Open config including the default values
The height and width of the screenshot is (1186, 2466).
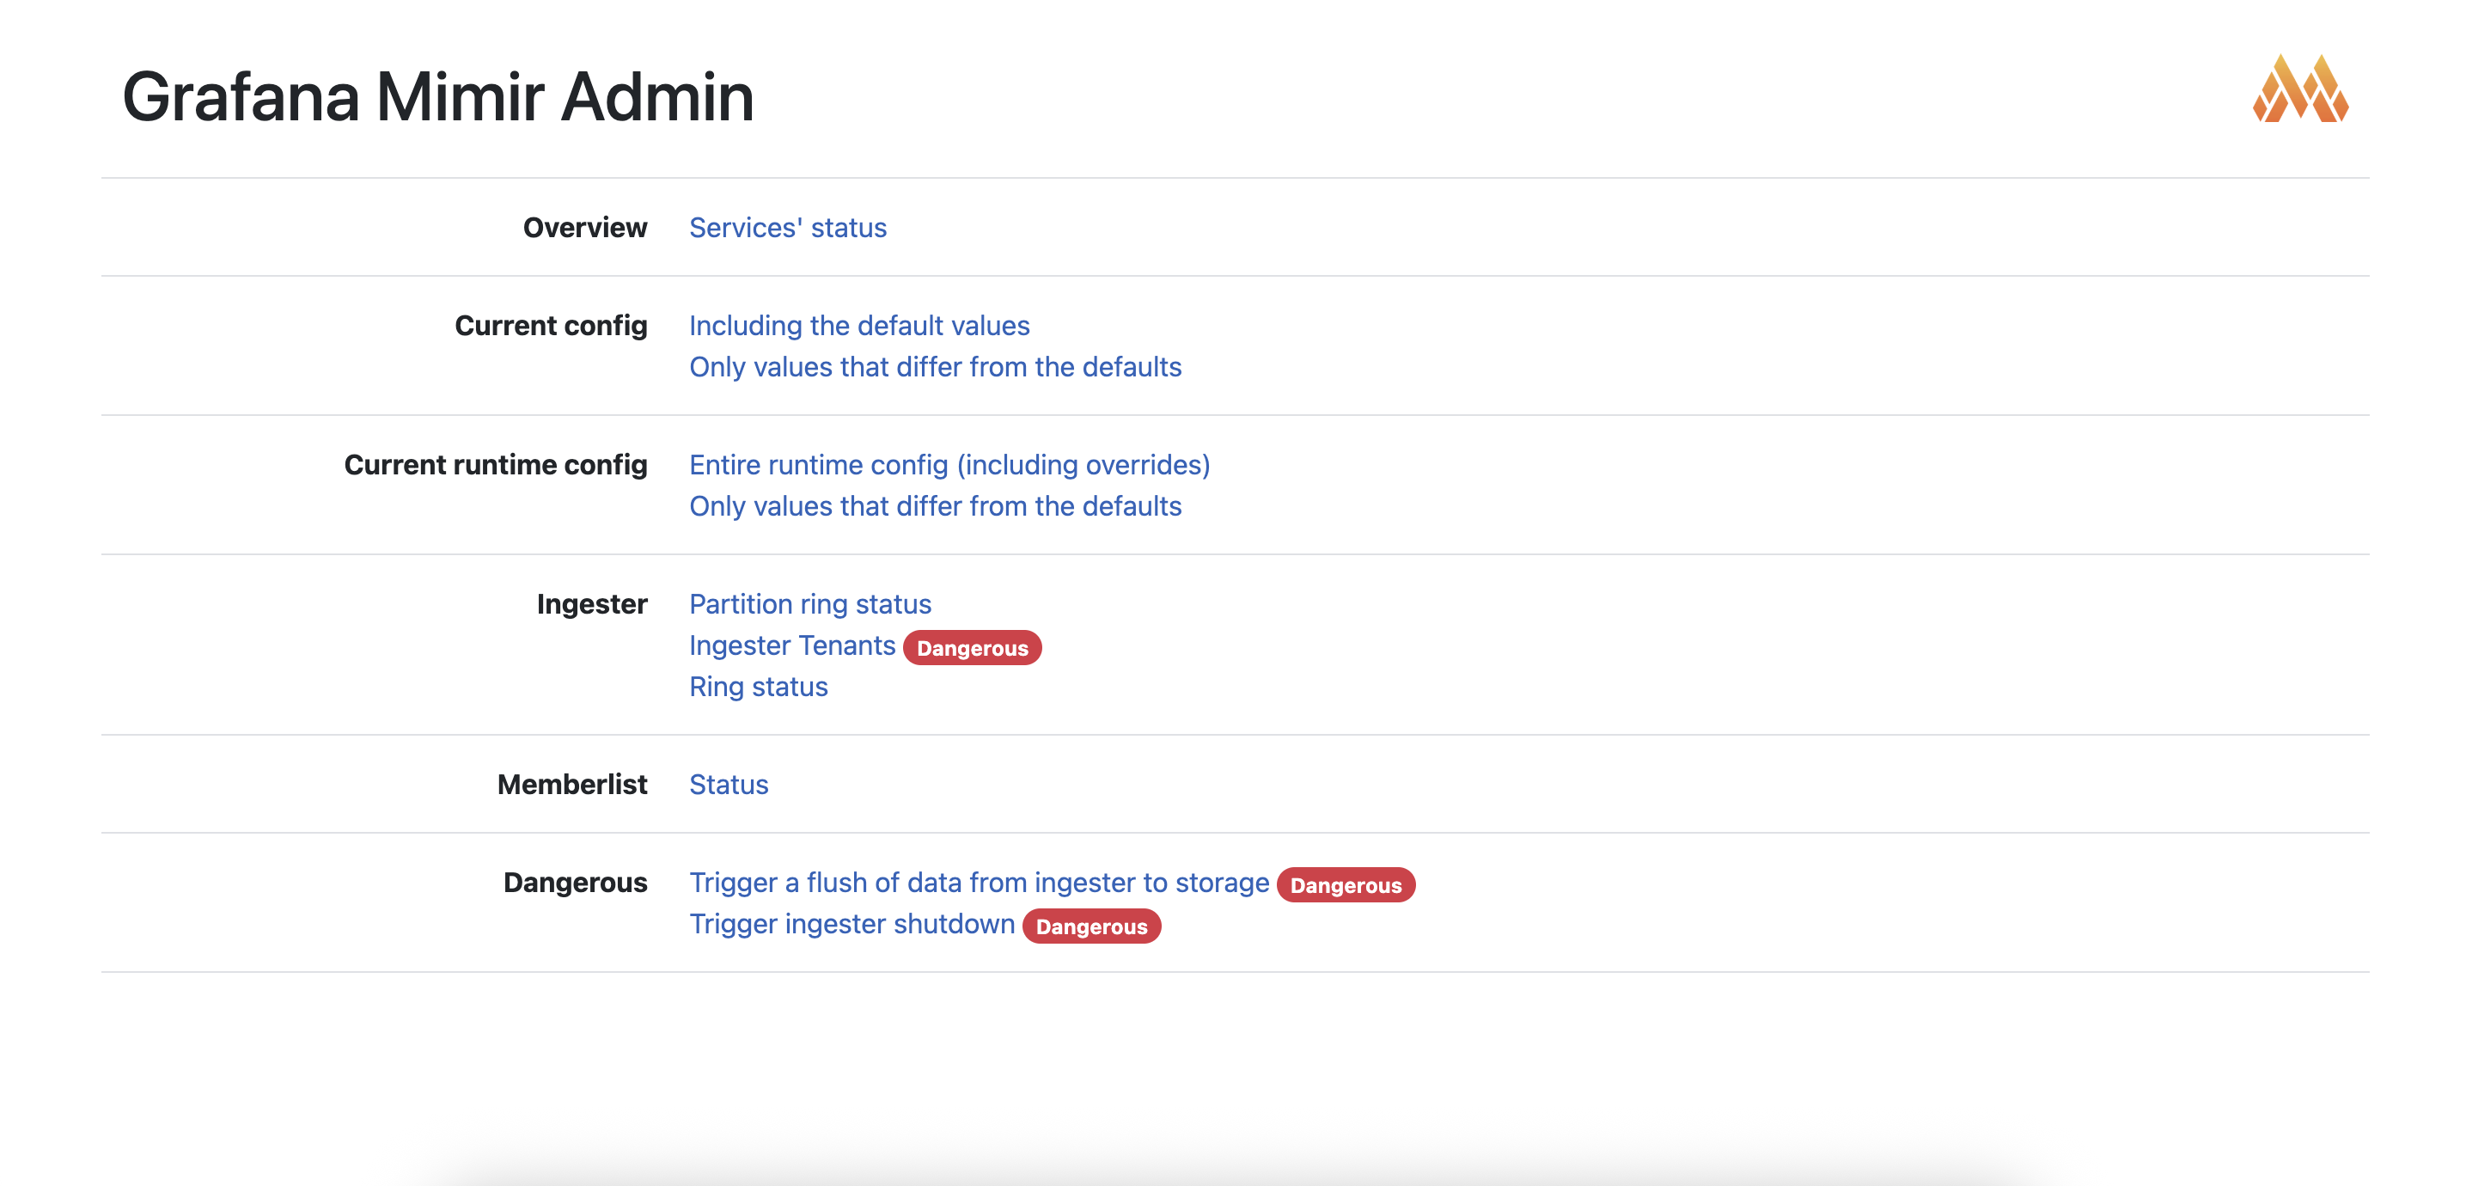(858, 326)
